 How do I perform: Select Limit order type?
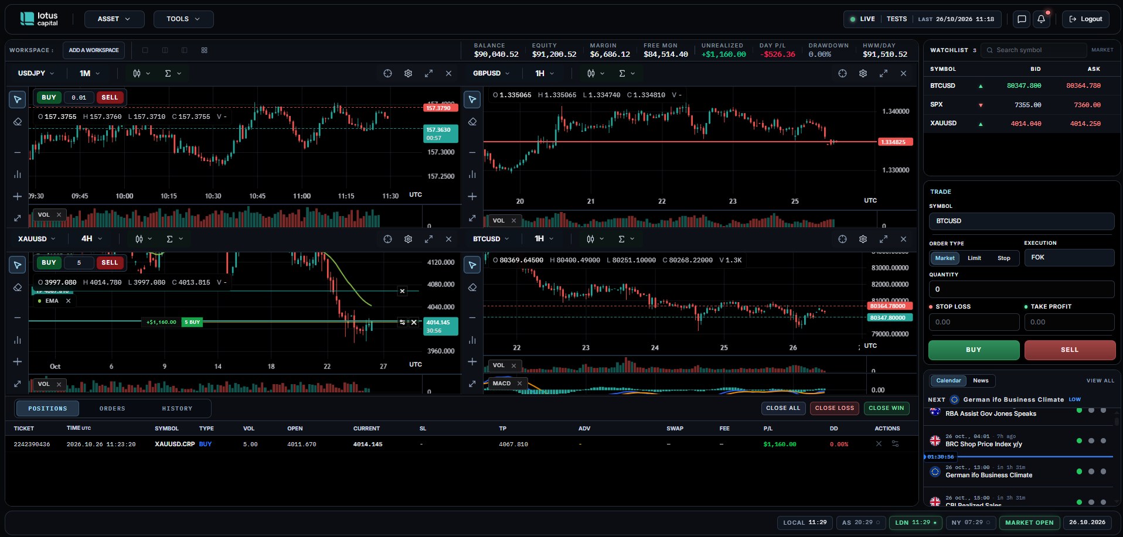click(974, 258)
